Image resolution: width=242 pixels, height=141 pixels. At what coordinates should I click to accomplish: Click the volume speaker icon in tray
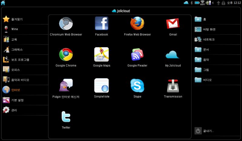[213, 3]
